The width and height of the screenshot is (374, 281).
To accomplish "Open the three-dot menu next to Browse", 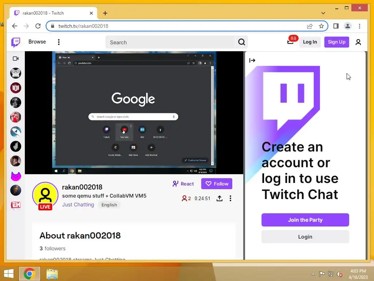I will pyautogui.click(x=59, y=42).
